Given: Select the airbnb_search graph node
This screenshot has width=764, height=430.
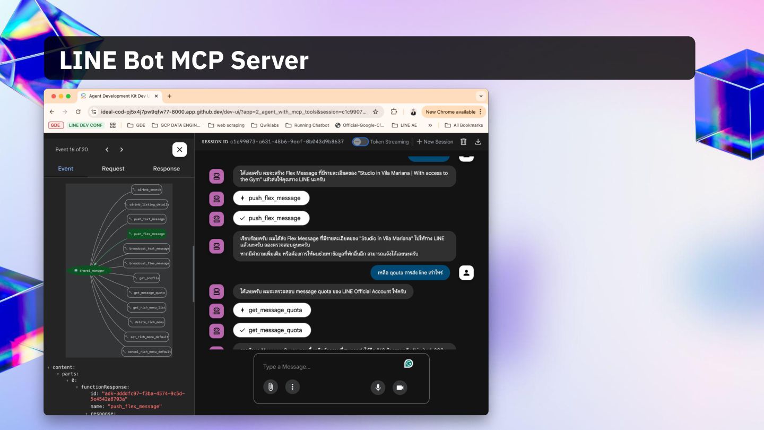Looking at the screenshot, I should point(146,190).
